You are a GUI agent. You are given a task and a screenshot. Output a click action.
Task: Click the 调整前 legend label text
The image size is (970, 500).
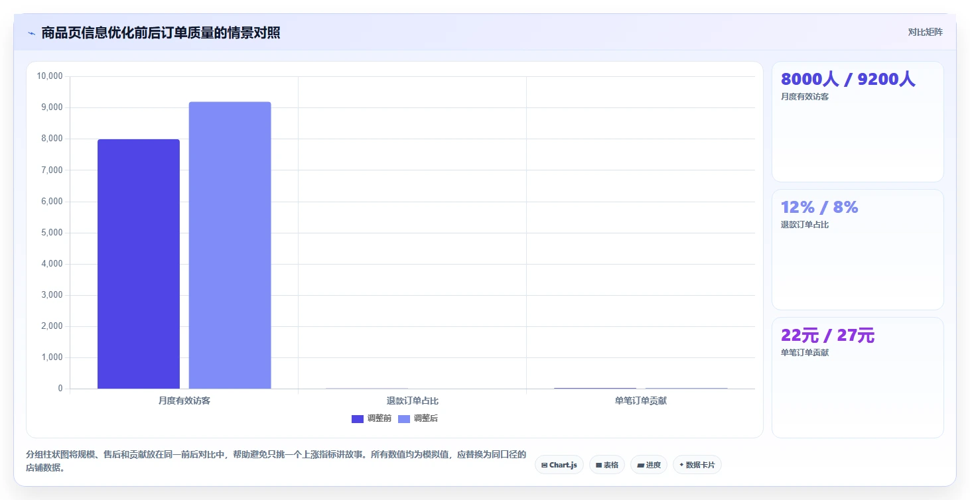point(380,418)
